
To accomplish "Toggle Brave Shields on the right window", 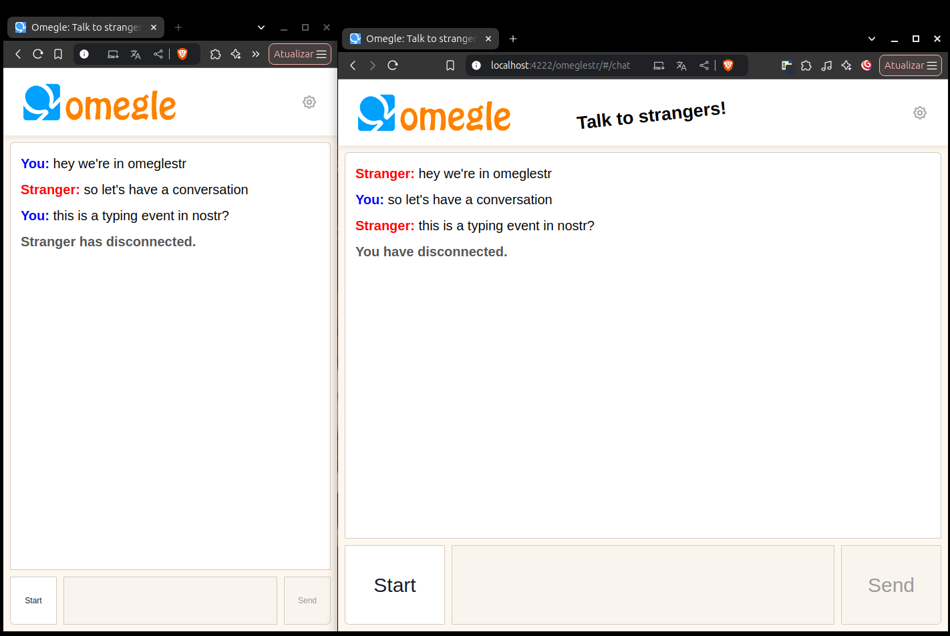I will coord(728,65).
